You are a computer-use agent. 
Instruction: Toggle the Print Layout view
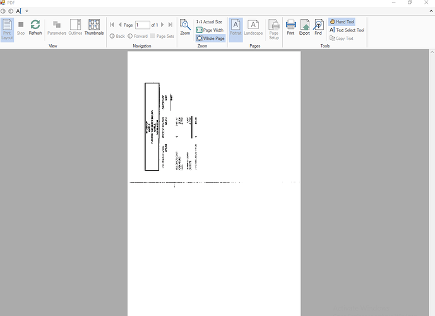7,30
